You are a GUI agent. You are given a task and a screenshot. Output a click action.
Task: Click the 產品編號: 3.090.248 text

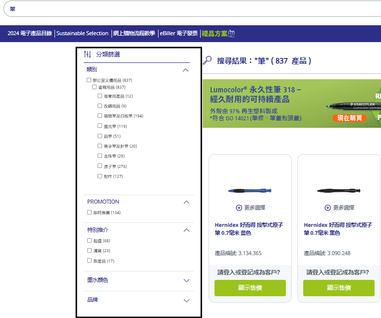tap(327, 253)
